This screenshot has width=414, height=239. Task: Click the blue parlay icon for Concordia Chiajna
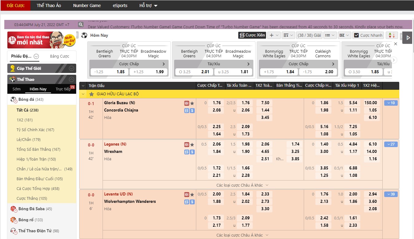(186, 111)
